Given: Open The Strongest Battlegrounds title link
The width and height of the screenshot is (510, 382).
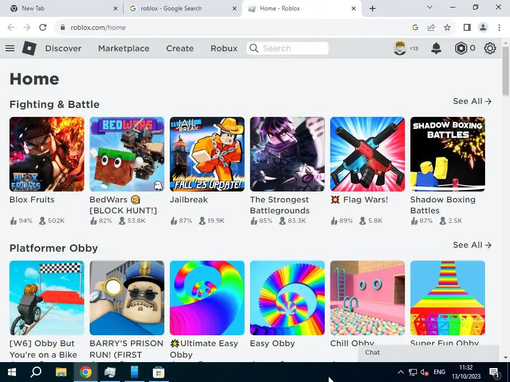Looking at the screenshot, I should pyautogui.click(x=280, y=205).
